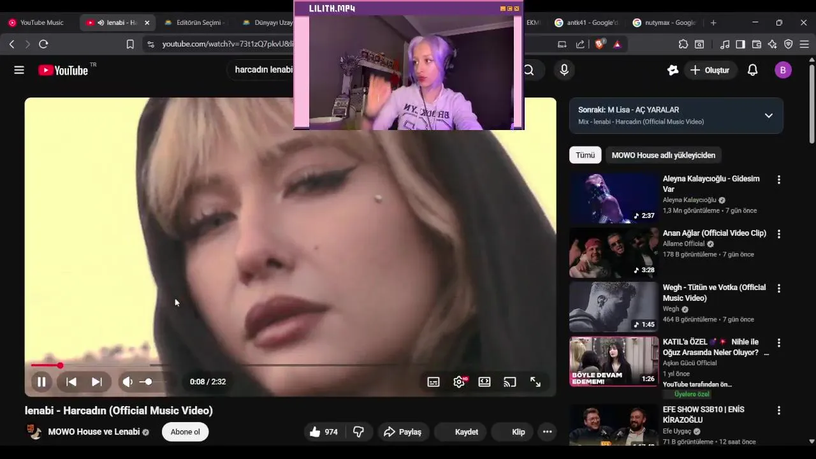Open the Gidesim Var video thumbnail
This screenshot has width=816, height=459.
(x=614, y=198)
